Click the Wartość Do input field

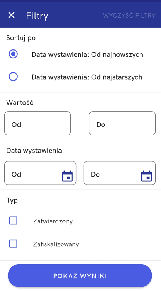pos(122,123)
